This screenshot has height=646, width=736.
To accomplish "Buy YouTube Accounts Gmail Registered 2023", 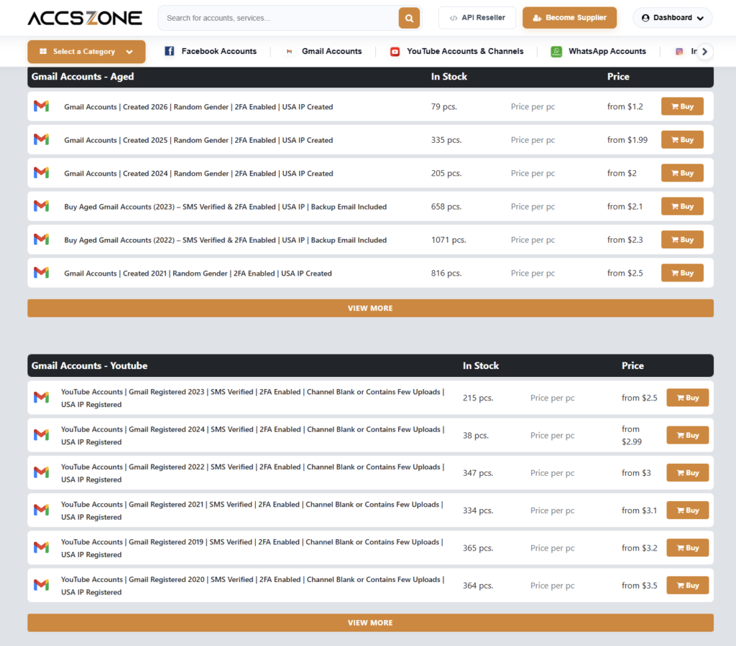I will click(x=688, y=398).
